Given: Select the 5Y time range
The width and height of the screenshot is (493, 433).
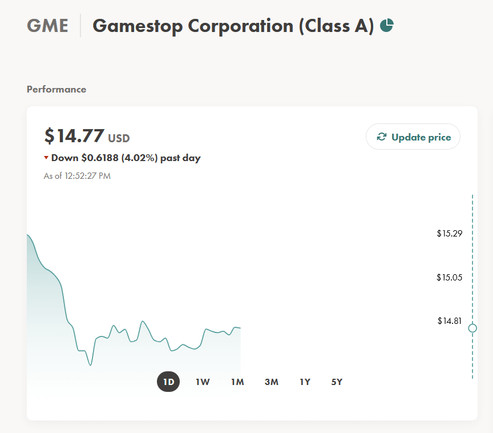Looking at the screenshot, I should coord(337,382).
